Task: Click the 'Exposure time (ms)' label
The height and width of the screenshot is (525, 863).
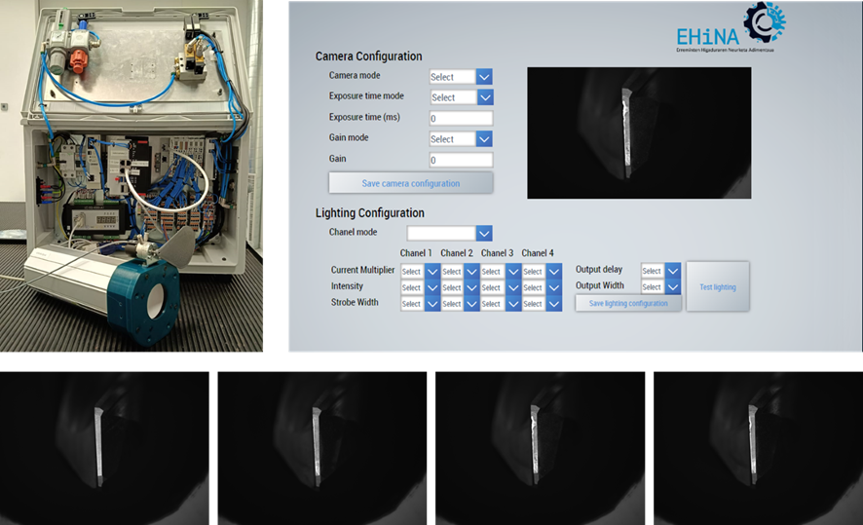Action: click(x=364, y=117)
